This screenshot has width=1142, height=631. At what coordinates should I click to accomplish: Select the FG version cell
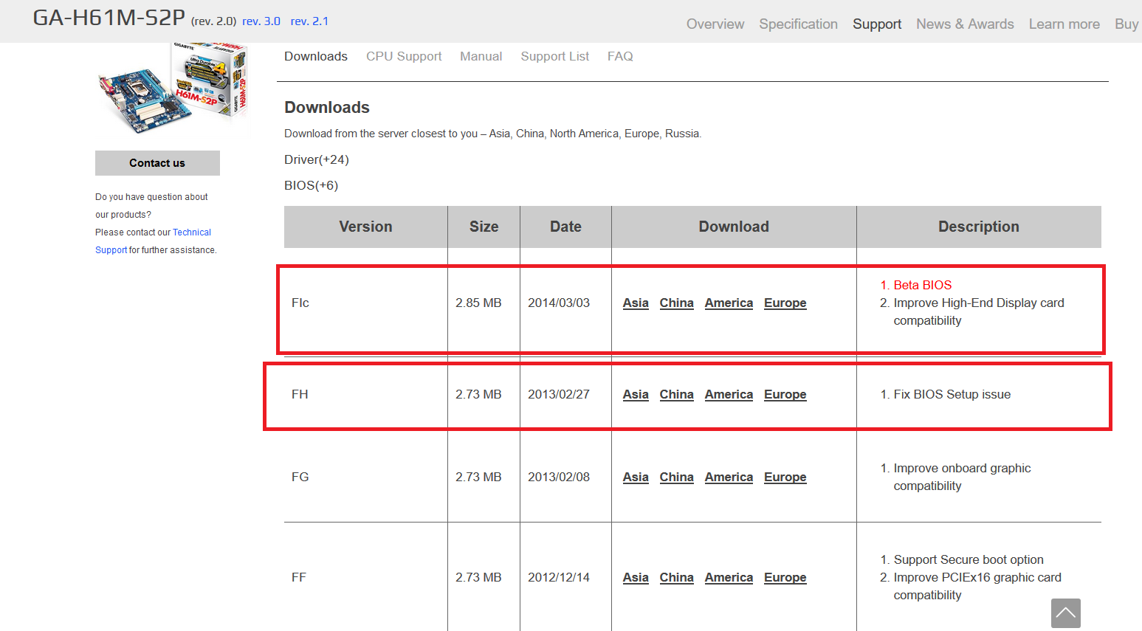click(300, 477)
